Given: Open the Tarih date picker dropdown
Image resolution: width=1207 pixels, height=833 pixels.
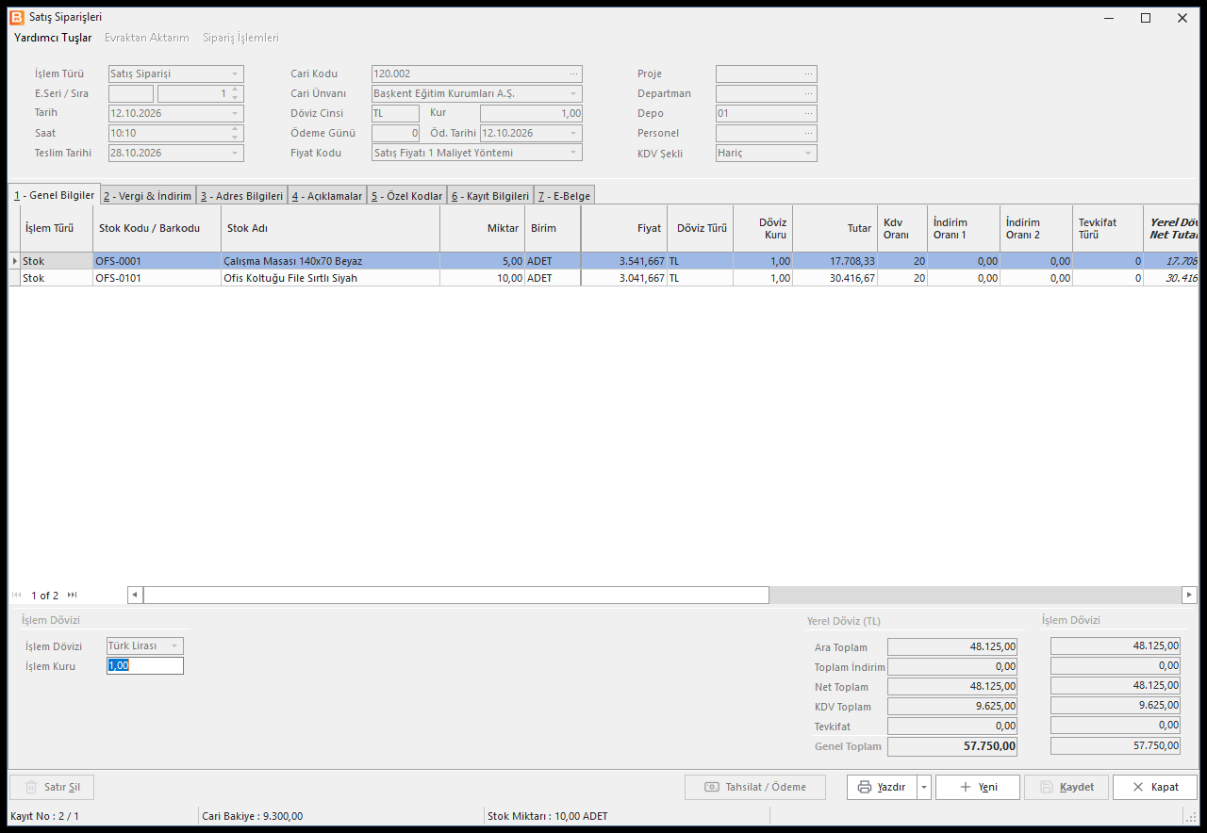Looking at the screenshot, I should (x=235, y=113).
